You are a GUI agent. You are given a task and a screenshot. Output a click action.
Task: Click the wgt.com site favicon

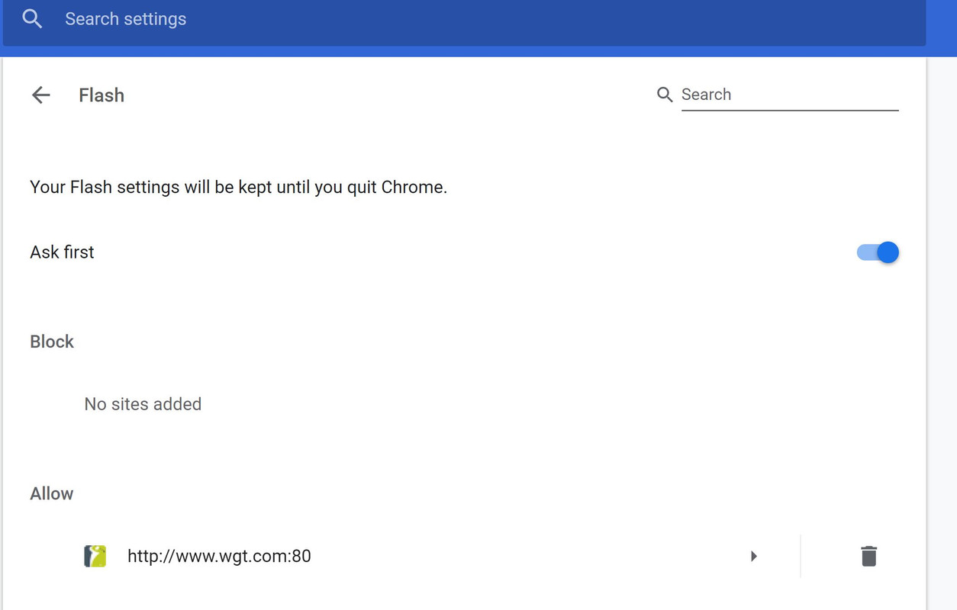coord(95,556)
